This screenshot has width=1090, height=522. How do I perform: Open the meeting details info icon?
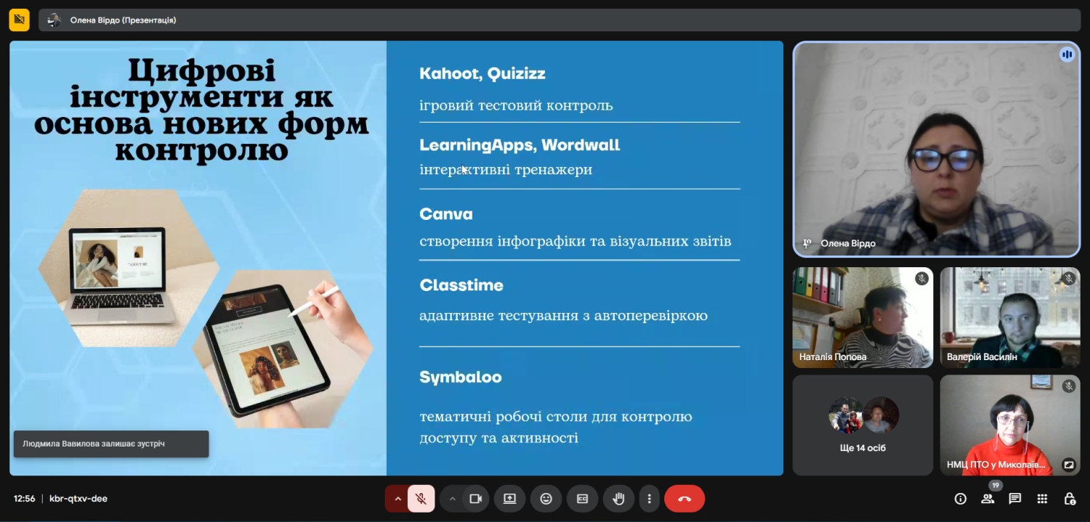961,499
